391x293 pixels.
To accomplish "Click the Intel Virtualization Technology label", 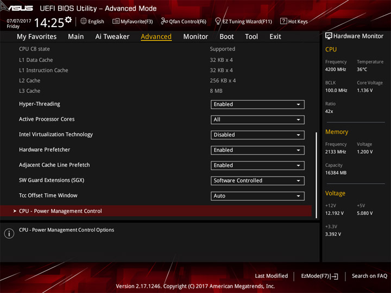I will pos(56,135).
